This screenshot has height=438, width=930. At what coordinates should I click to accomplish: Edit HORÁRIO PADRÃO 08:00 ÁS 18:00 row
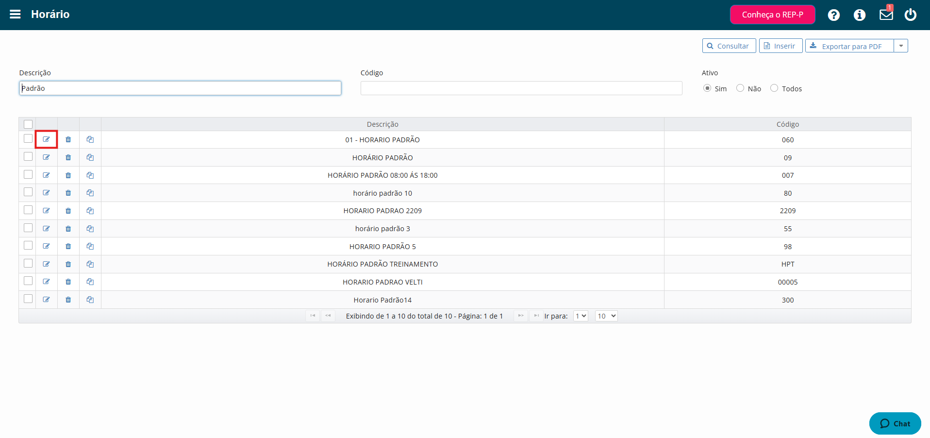[46, 175]
